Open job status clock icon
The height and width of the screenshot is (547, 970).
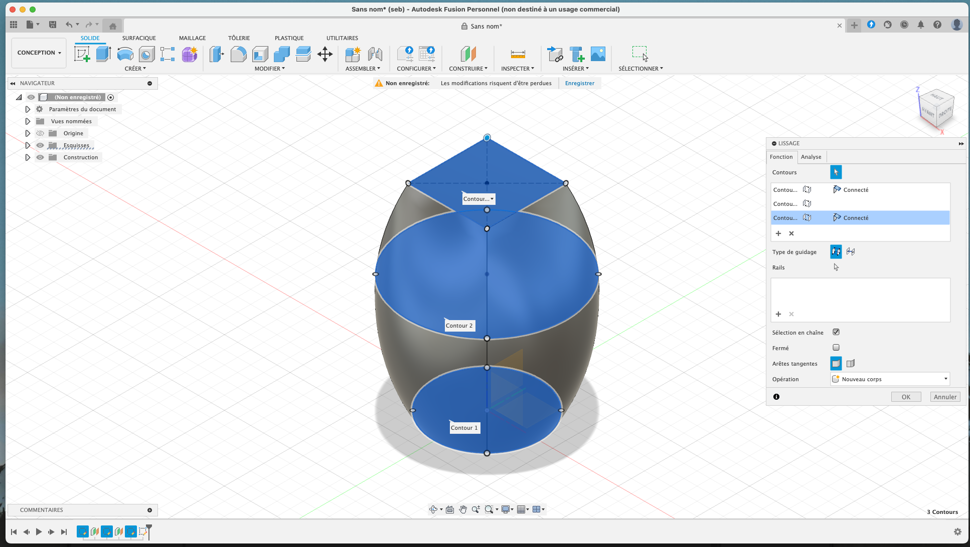[x=904, y=25]
